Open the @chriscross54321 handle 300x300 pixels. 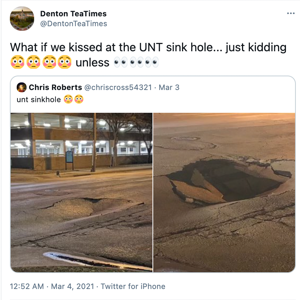pos(118,87)
